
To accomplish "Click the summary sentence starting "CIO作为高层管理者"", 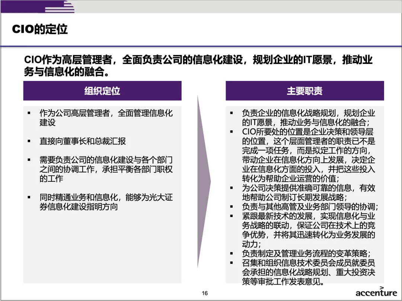I will [x=198, y=65].
